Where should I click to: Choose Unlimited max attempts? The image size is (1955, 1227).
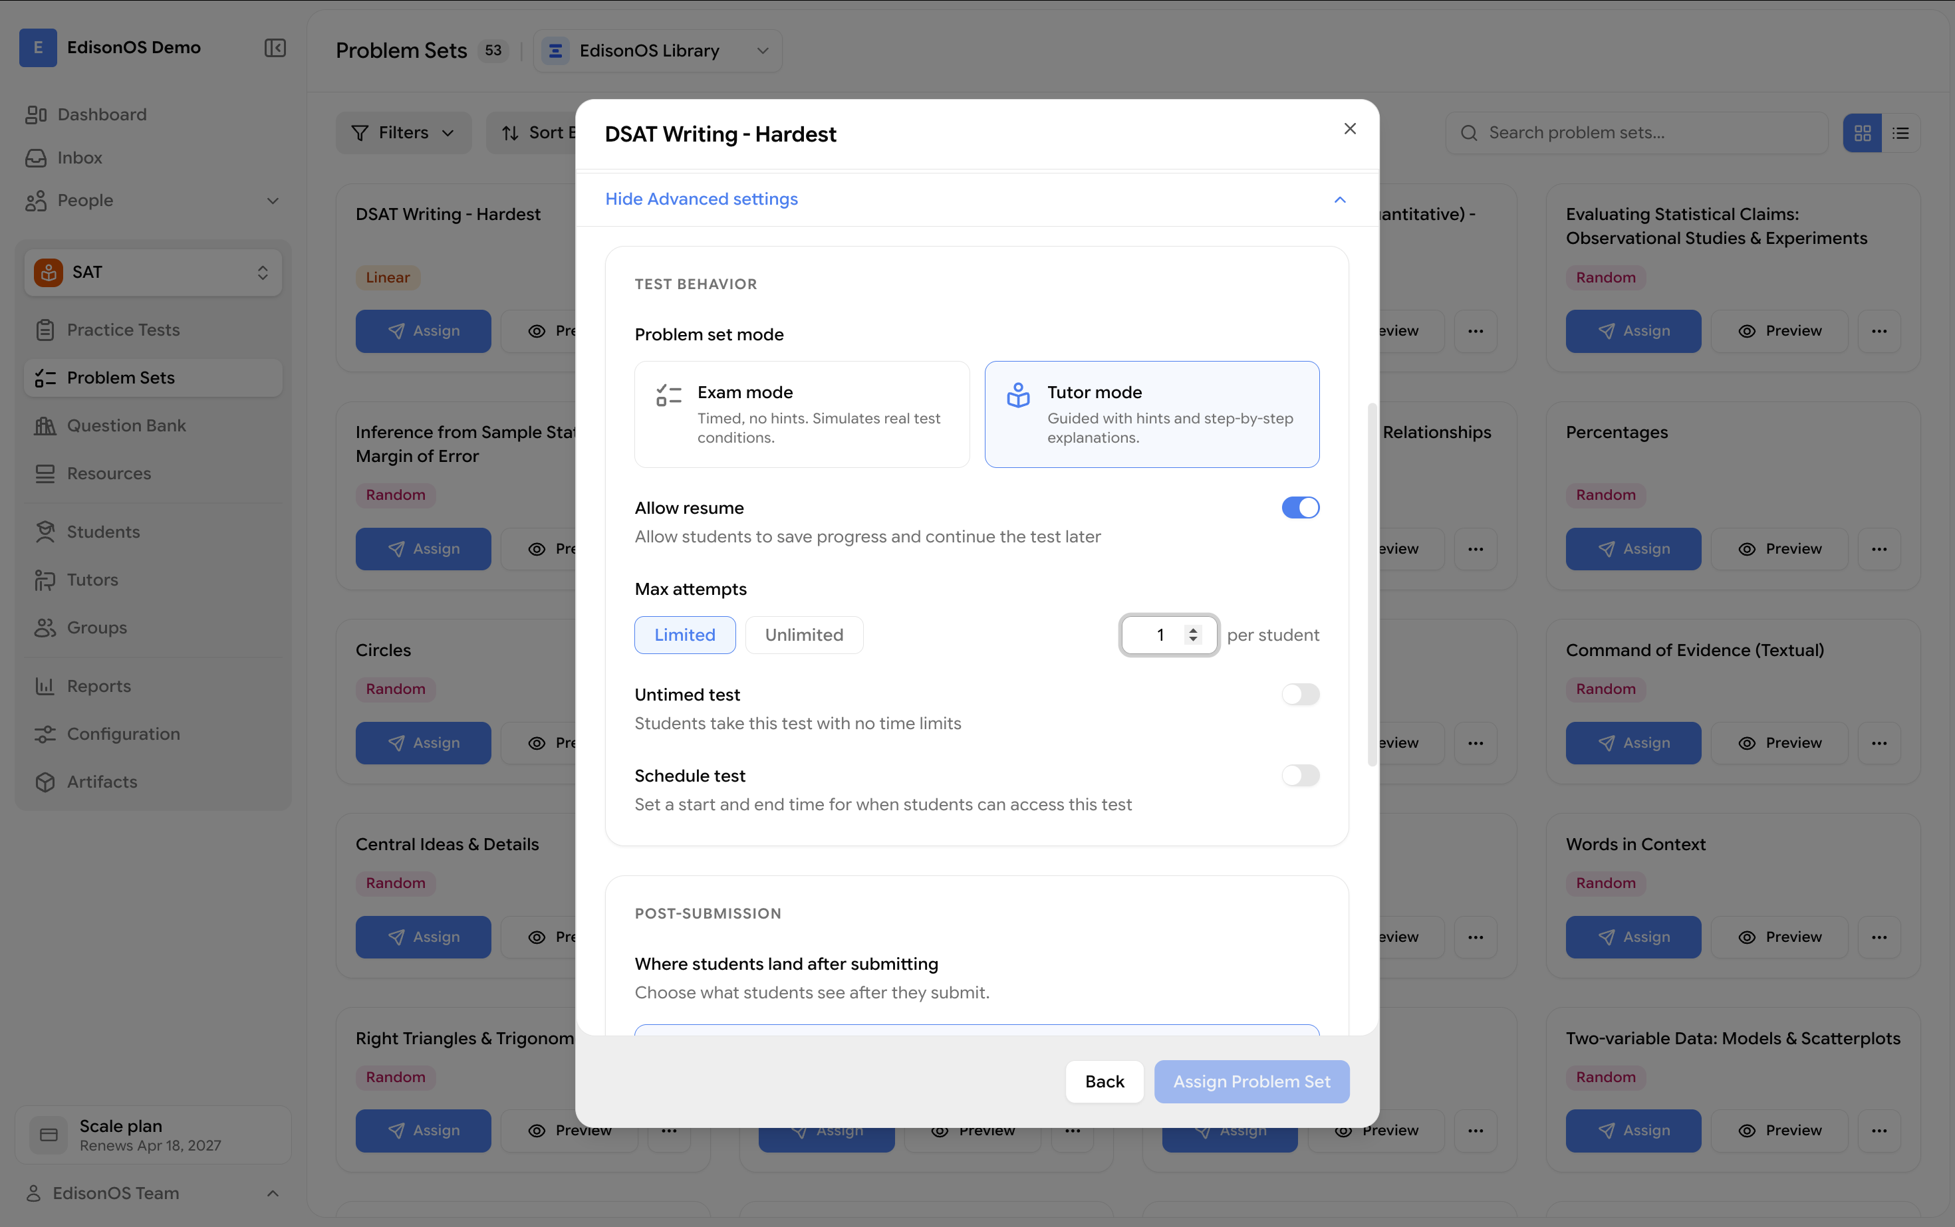[804, 635]
